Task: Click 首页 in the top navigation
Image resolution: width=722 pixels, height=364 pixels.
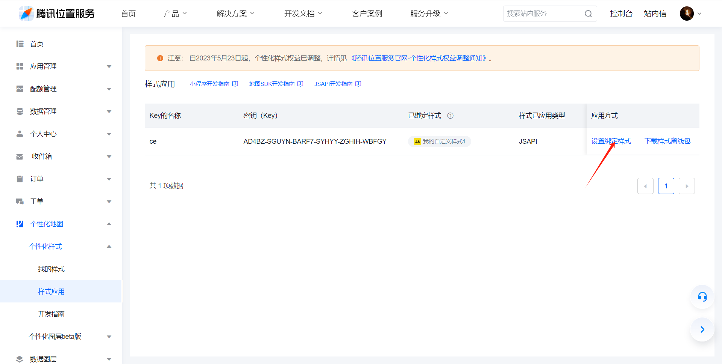Action: (128, 14)
